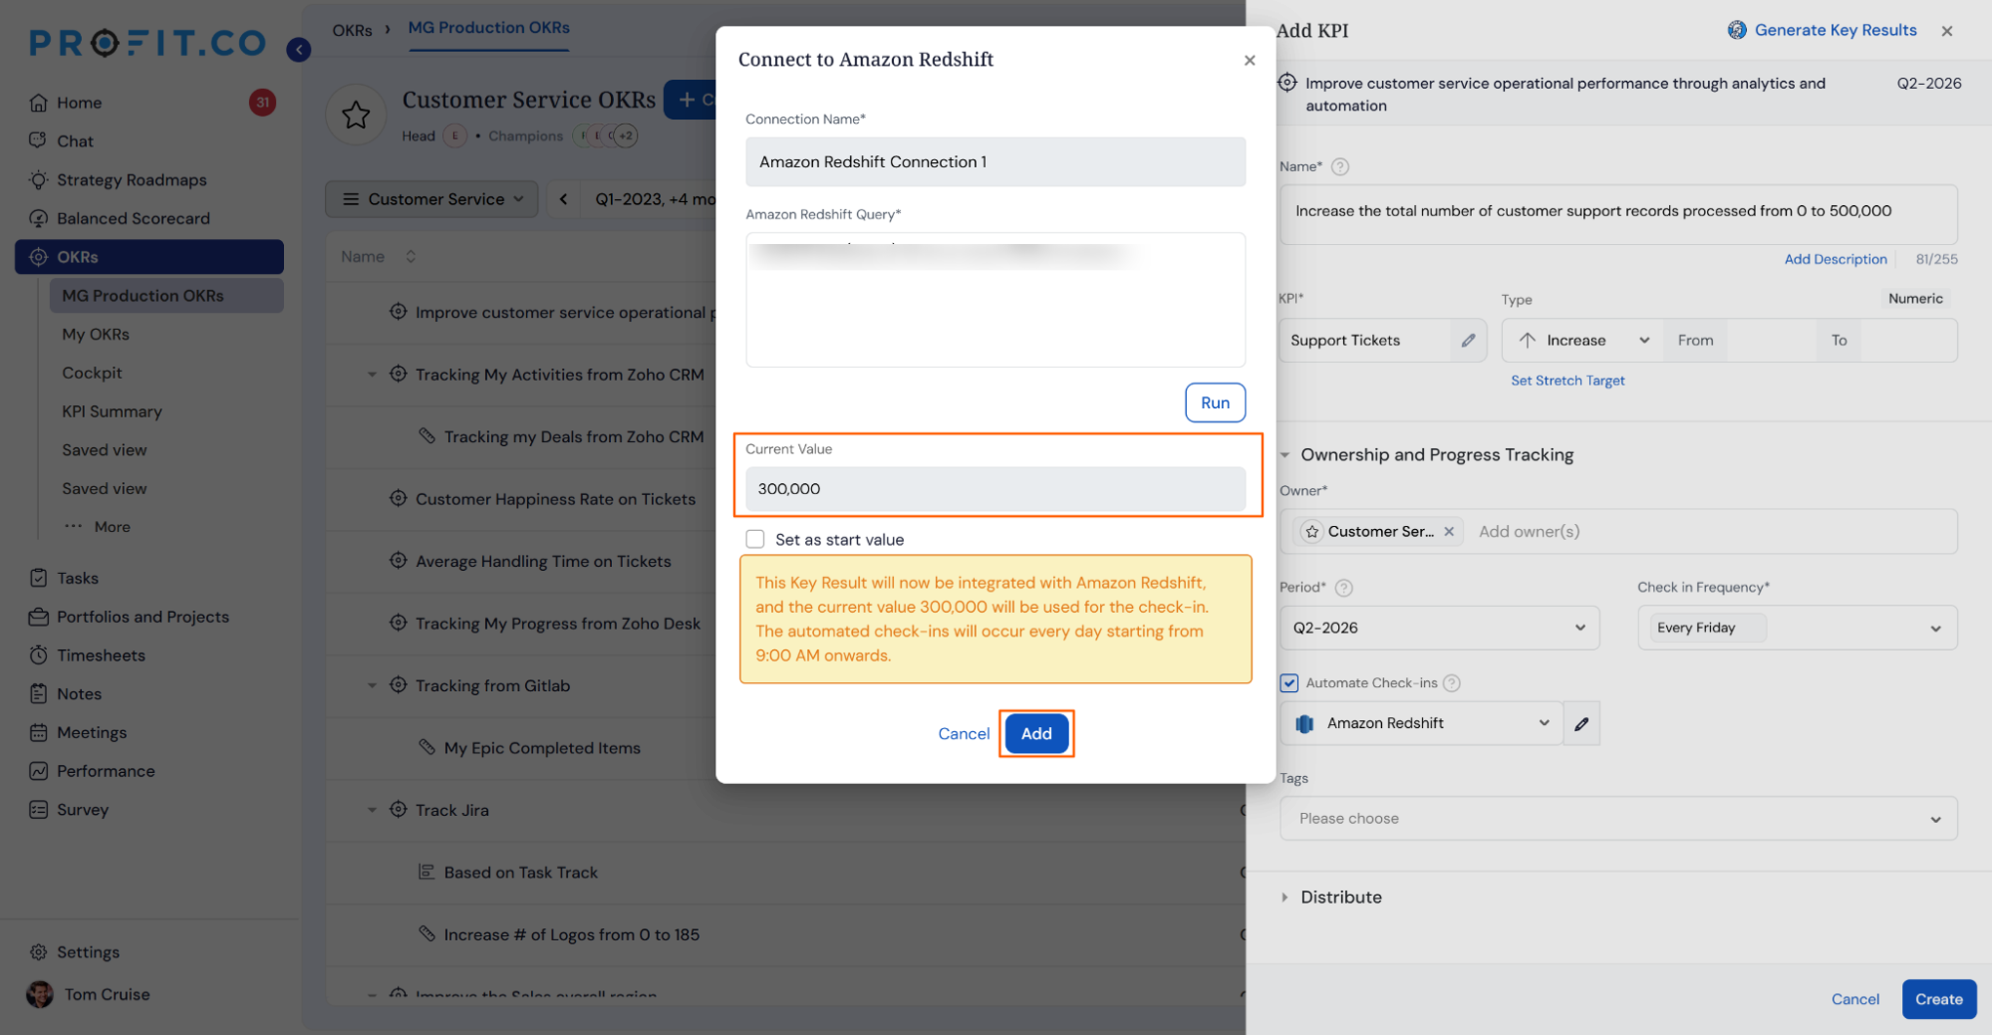Open the Tags Please choose dropdown

[x=1618, y=819]
